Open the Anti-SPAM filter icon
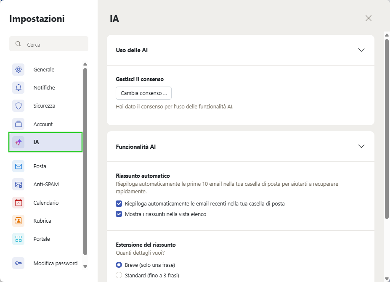Viewport: 390px width, 282px height. (x=18, y=184)
